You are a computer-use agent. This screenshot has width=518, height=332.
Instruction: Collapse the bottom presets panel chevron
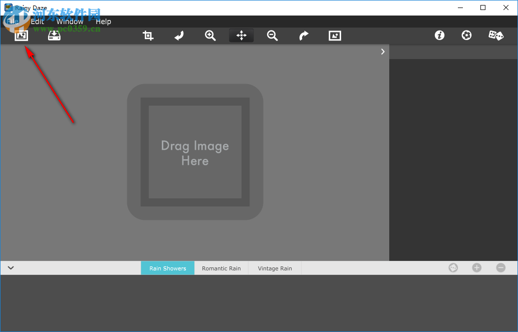click(x=11, y=268)
